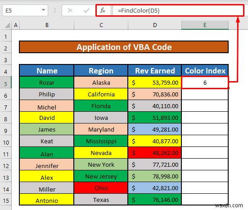The image size is (248, 210).
Task: Open the Name Box dropdown arrow
Action: [x=43, y=10]
